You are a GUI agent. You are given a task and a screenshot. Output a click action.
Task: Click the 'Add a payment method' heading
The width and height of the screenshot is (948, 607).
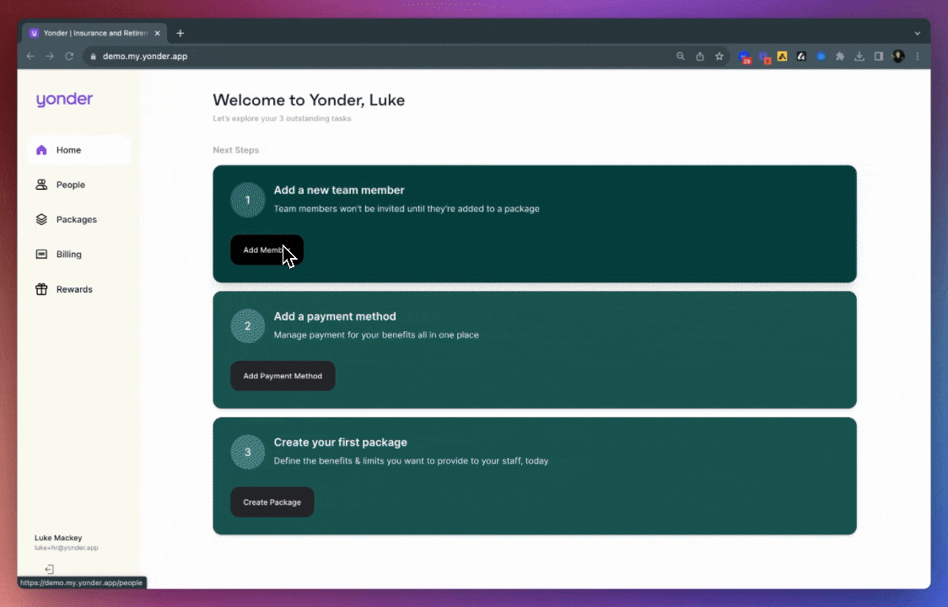pos(335,316)
